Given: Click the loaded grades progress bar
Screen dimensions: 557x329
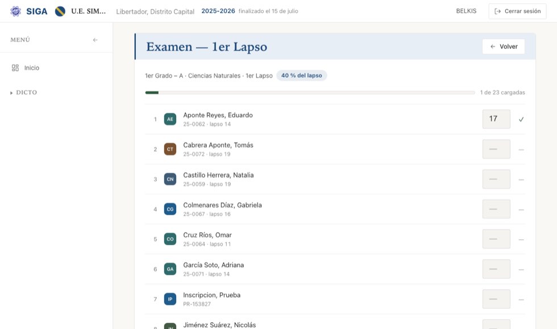Looking at the screenshot, I should [310, 93].
